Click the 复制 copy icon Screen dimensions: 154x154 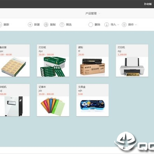point(46,25)
